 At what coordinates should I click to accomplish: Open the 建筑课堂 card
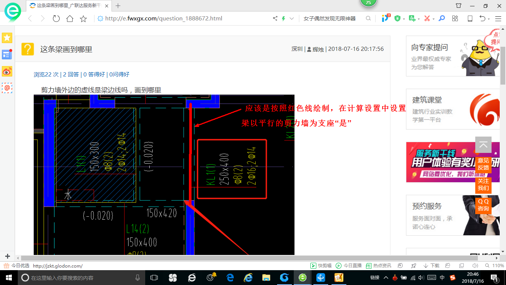coord(452,109)
